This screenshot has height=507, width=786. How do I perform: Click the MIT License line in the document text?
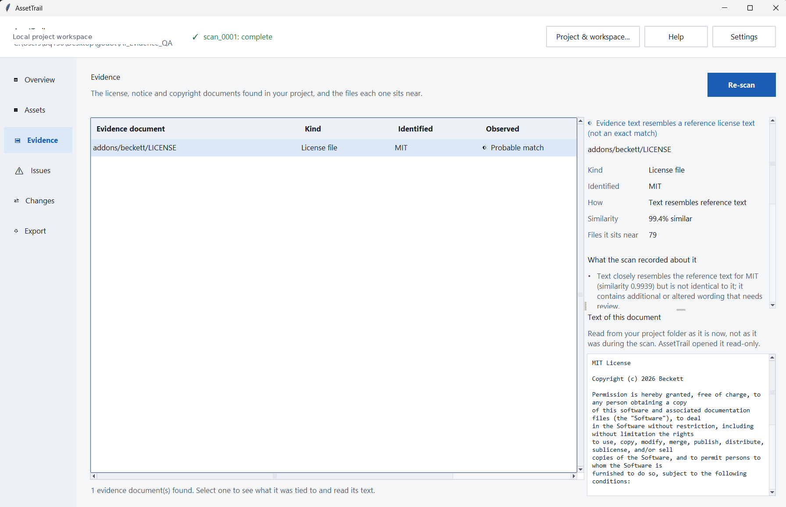[x=611, y=363]
